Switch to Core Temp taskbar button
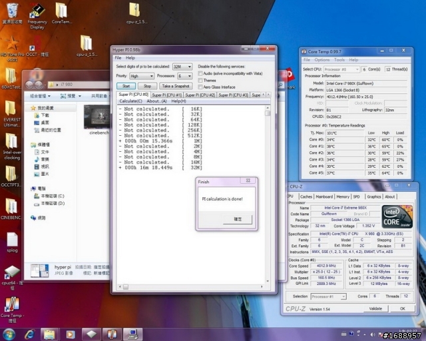This screenshot has width=426, height=341. pyautogui.click(x=112, y=334)
